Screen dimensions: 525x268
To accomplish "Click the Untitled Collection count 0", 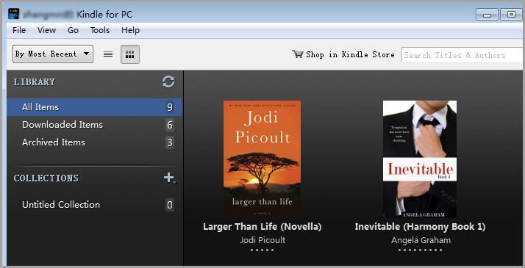I will coord(170,205).
